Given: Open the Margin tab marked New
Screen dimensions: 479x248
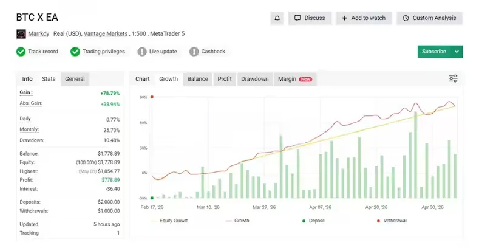Looking at the screenshot, I should tap(295, 79).
